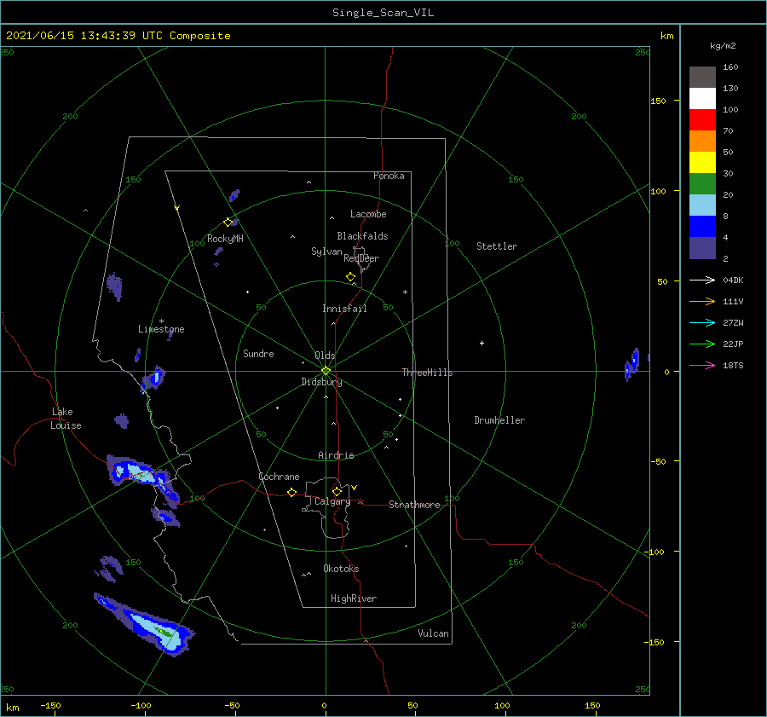Image resolution: width=767 pixels, height=717 pixels.
Task: Select the Cochrane label
Action: click(279, 477)
